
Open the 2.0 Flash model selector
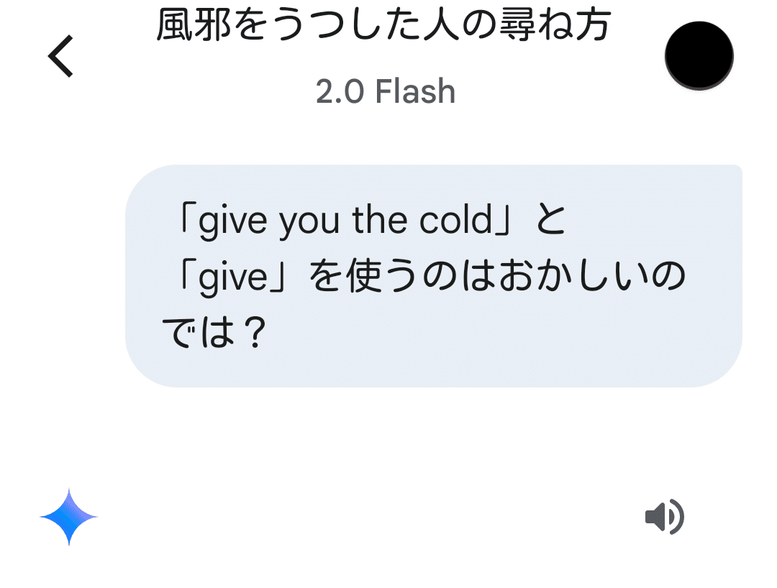[x=386, y=91]
